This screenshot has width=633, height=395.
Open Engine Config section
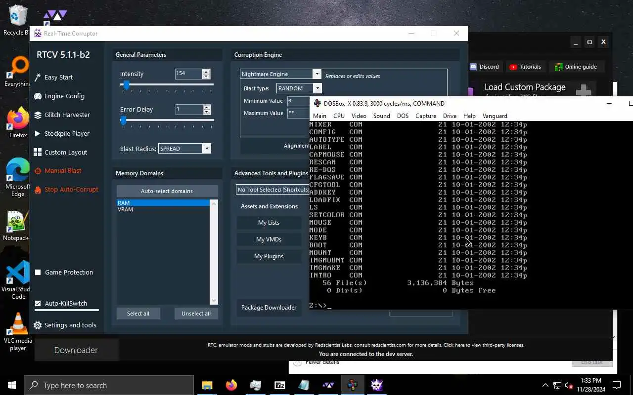pyautogui.click(x=59, y=96)
